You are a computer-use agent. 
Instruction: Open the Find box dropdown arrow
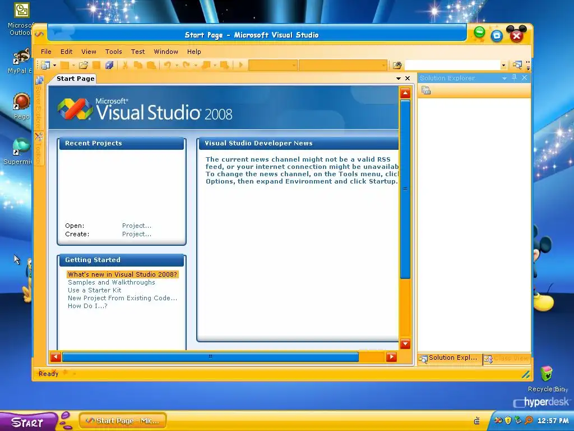(x=503, y=65)
